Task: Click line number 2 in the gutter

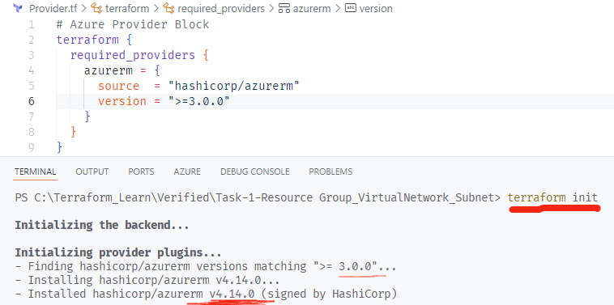Action: [31, 40]
